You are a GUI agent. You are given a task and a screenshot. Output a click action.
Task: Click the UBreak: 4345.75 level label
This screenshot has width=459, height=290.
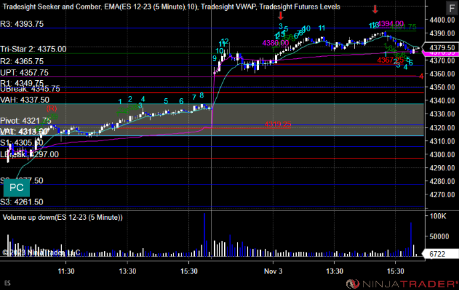pos(30,89)
